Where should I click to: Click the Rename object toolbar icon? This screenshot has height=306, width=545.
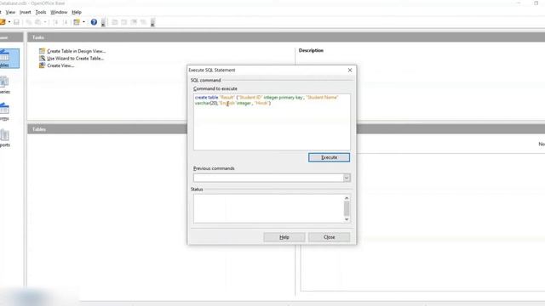[x=143, y=22]
